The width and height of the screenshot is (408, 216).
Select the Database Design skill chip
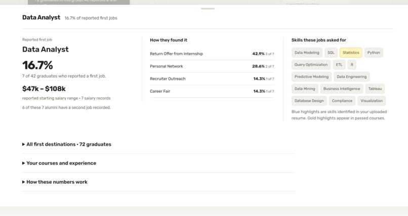coord(309,101)
